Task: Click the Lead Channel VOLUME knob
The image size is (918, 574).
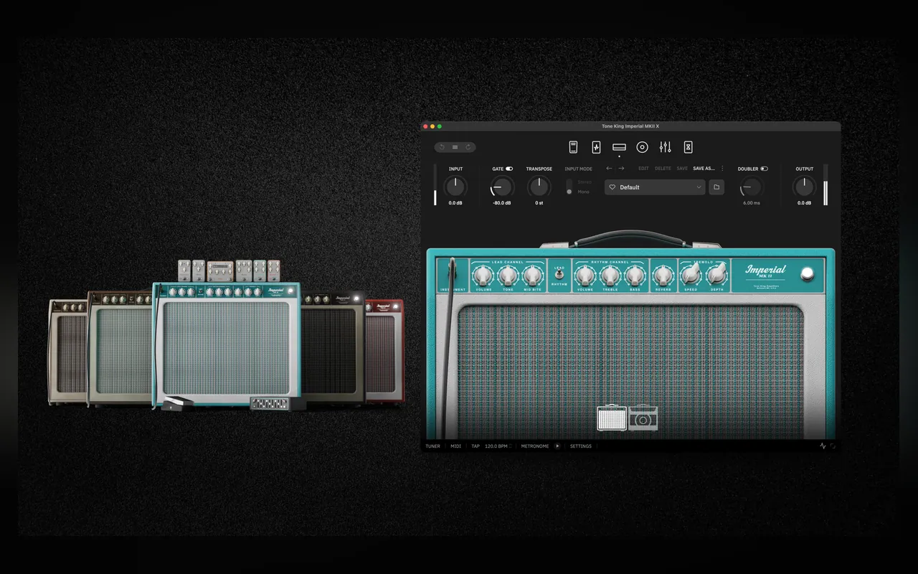Action: (x=483, y=275)
